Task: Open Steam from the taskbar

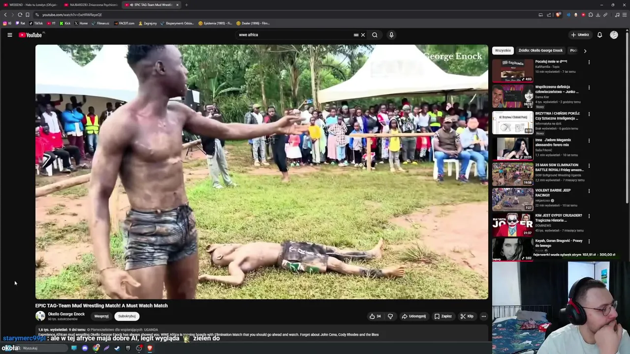Action: (x=117, y=348)
